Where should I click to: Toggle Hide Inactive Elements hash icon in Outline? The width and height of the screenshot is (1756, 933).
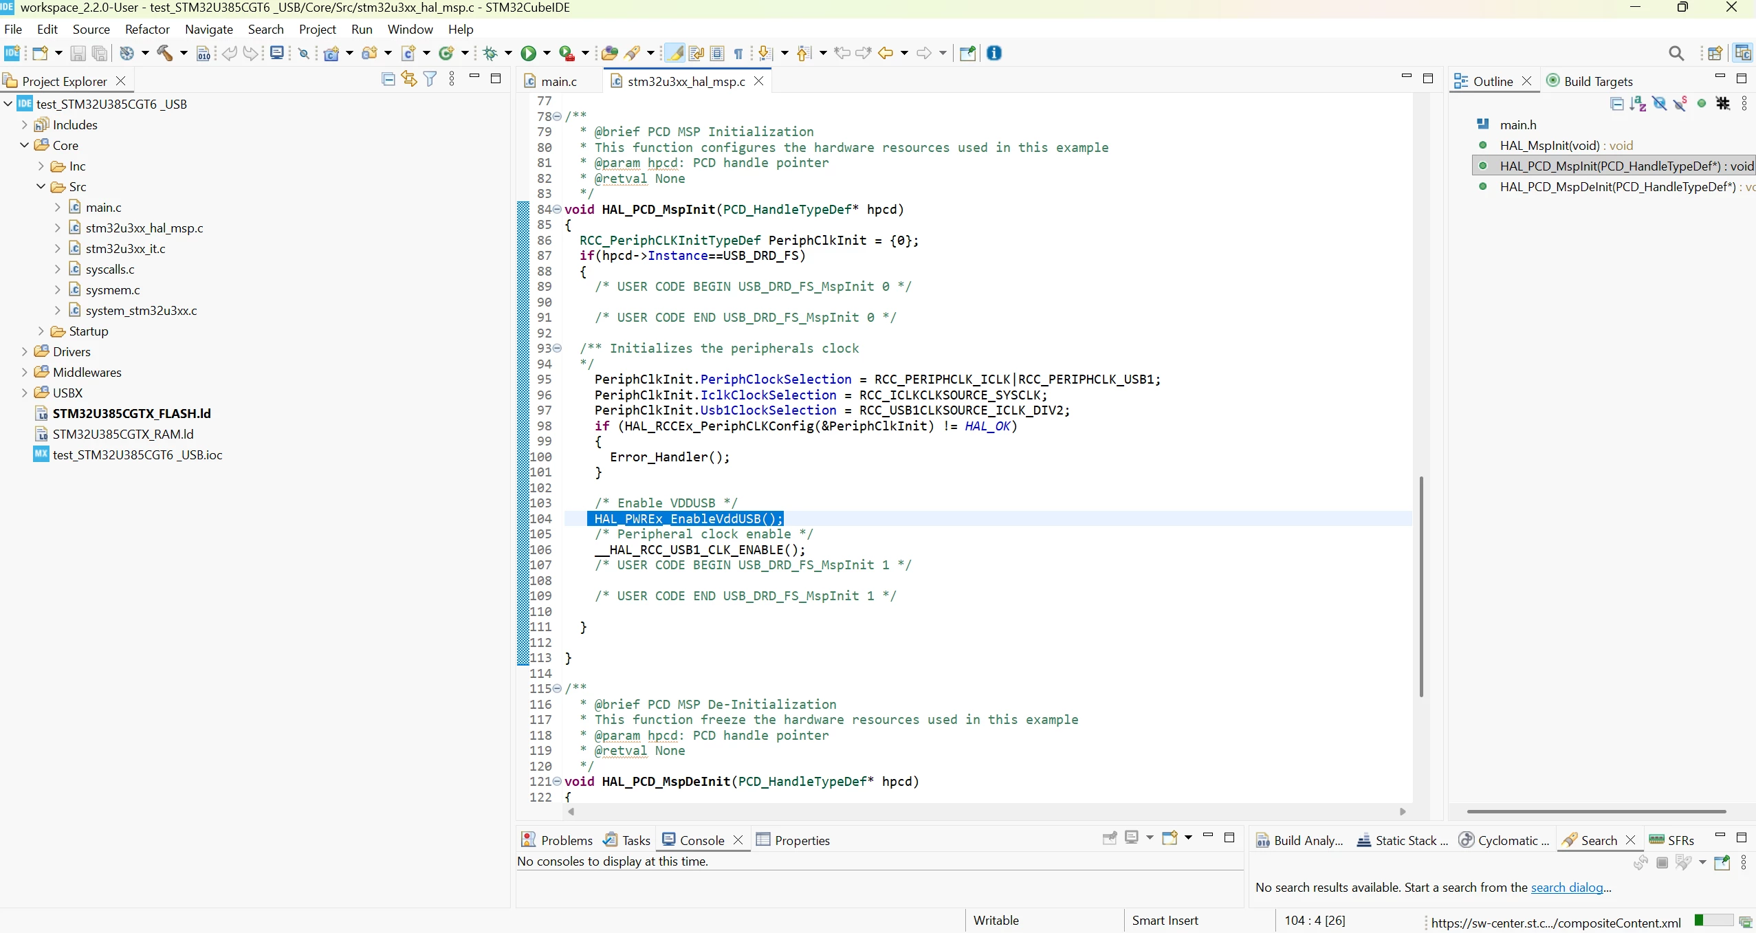click(x=1723, y=104)
